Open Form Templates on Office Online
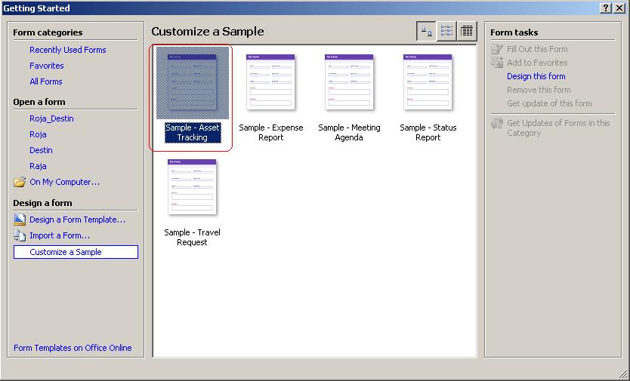 click(x=73, y=348)
